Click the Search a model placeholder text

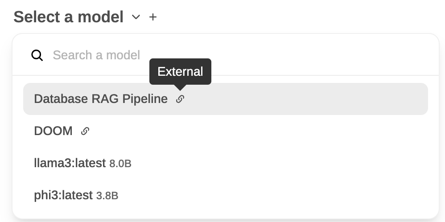pos(96,55)
